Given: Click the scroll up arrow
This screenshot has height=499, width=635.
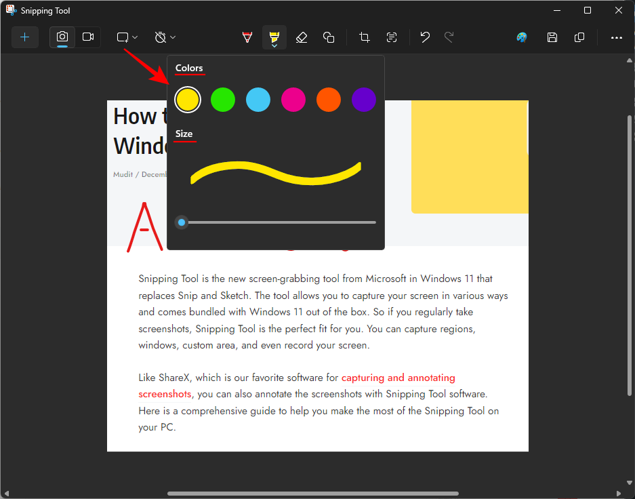Looking at the screenshot, I should pos(630,60).
